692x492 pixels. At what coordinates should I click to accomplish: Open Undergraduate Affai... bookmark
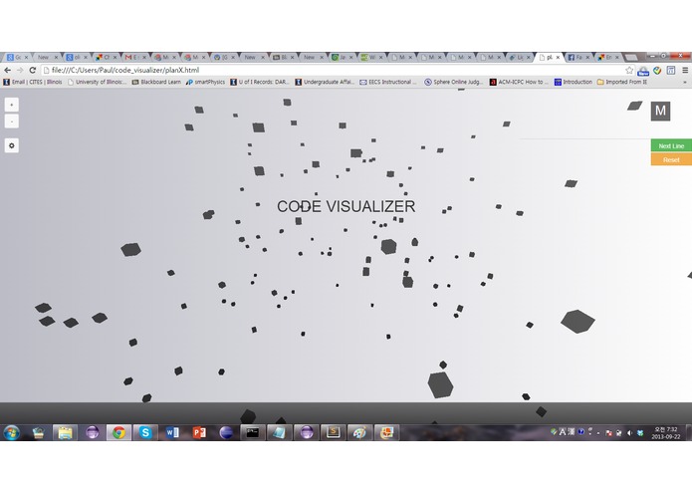325,82
